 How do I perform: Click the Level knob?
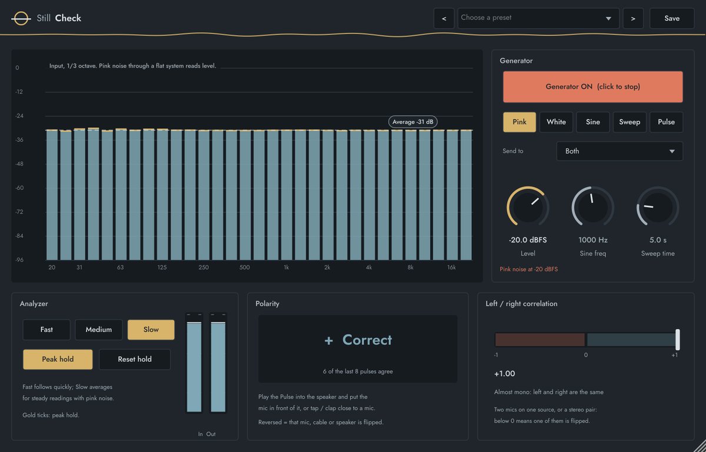[528, 207]
